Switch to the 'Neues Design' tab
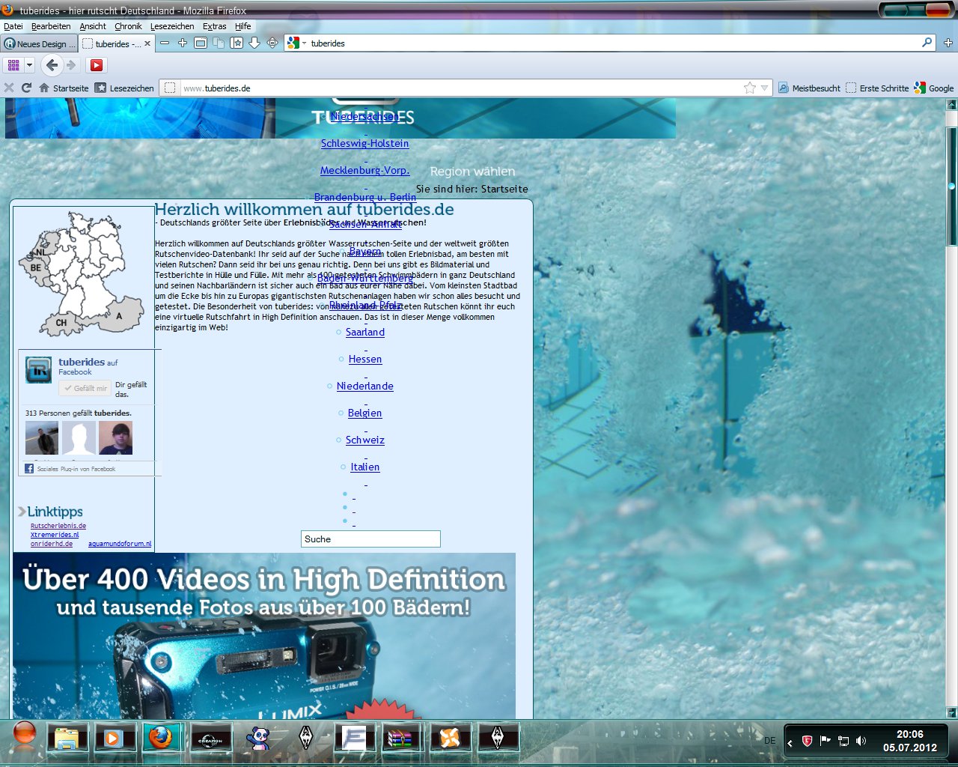The width and height of the screenshot is (958, 767). [x=39, y=43]
